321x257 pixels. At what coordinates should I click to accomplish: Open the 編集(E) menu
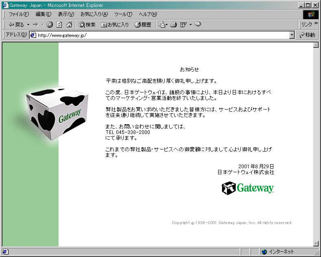(44, 14)
